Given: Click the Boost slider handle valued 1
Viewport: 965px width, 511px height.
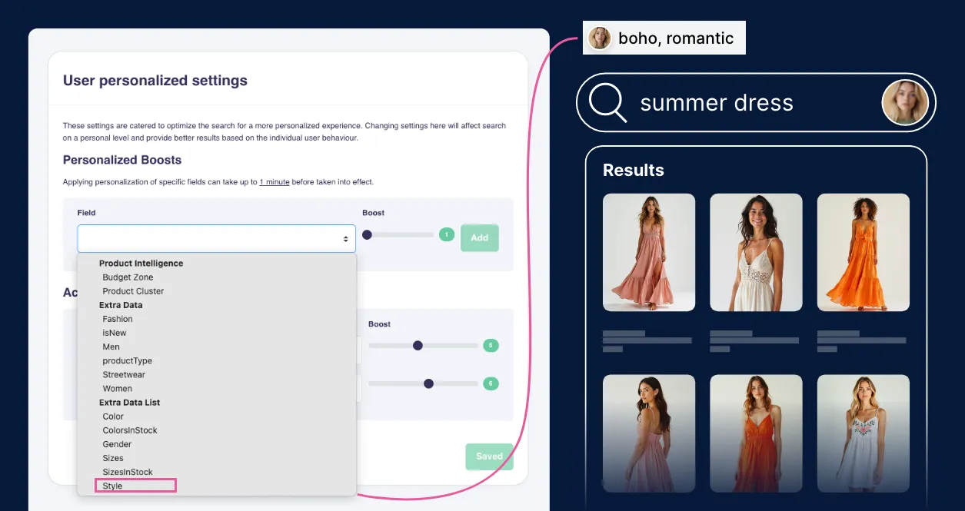Looking at the screenshot, I should click(x=367, y=234).
